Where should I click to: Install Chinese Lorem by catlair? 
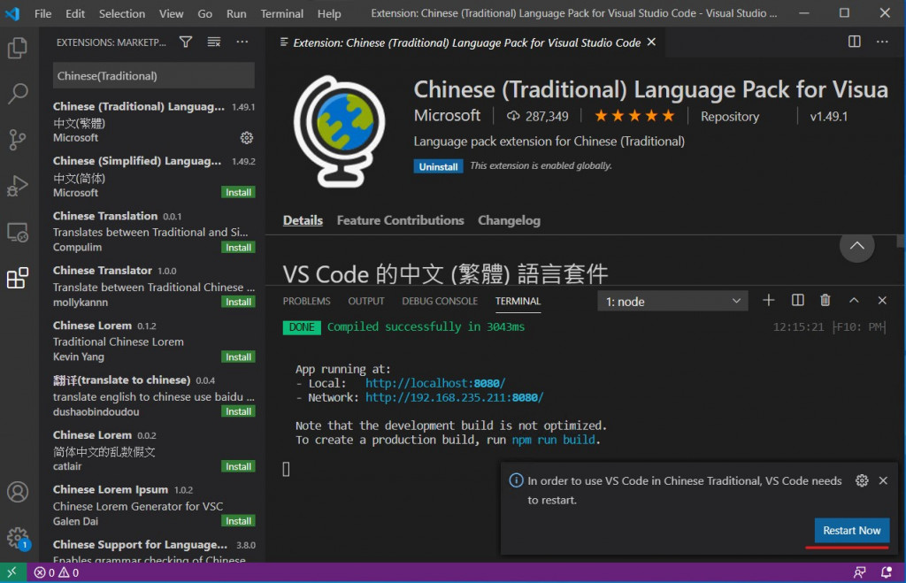[x=238, y=466]
